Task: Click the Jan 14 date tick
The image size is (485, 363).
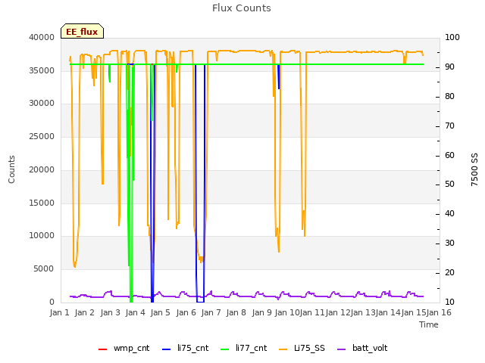Action: (x=388, y=312)
